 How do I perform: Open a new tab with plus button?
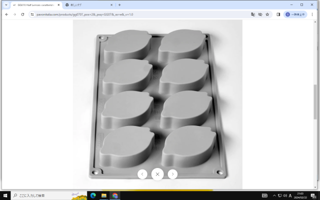[119, 4]
